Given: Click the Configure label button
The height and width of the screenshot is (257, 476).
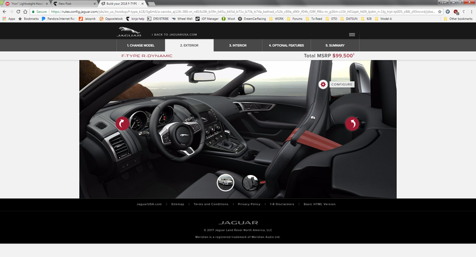Looking at the screenshot, I should click(x=342, y=84).
